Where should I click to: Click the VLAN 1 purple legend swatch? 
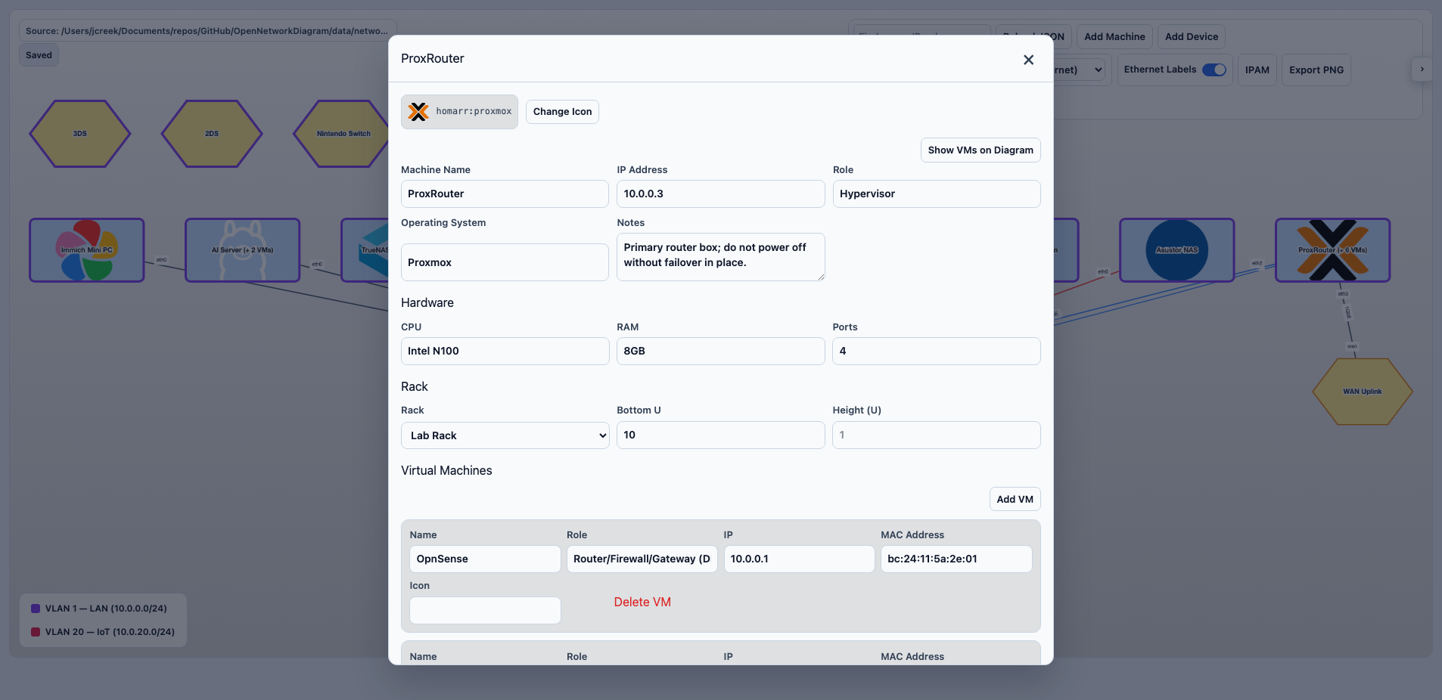pyautogui.click(x=36, y=609)
